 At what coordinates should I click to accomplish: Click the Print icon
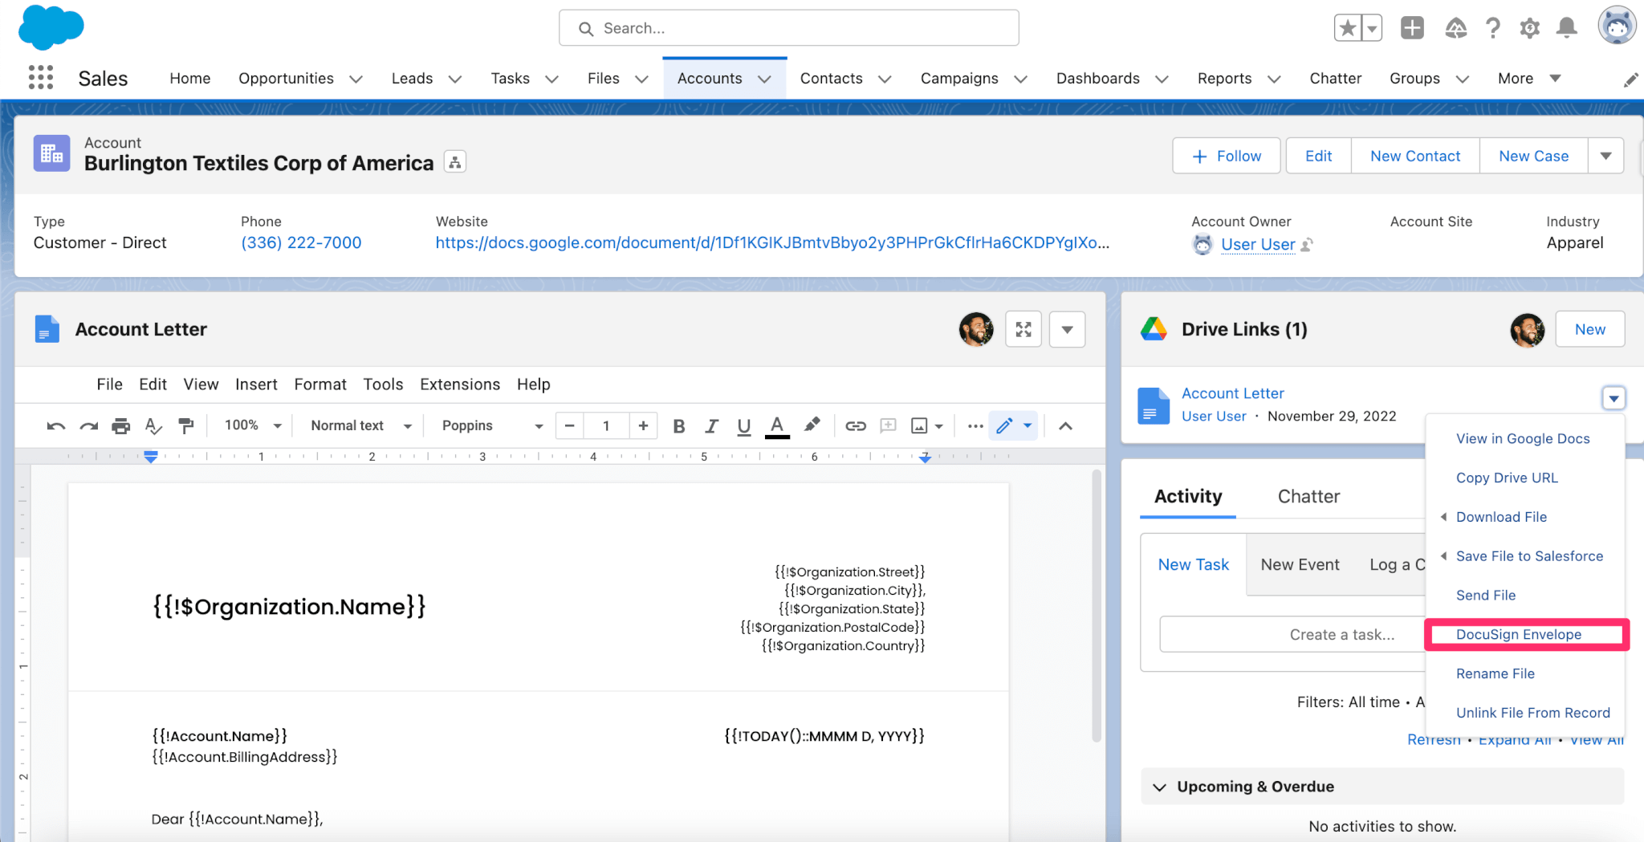tap(121, 426)
